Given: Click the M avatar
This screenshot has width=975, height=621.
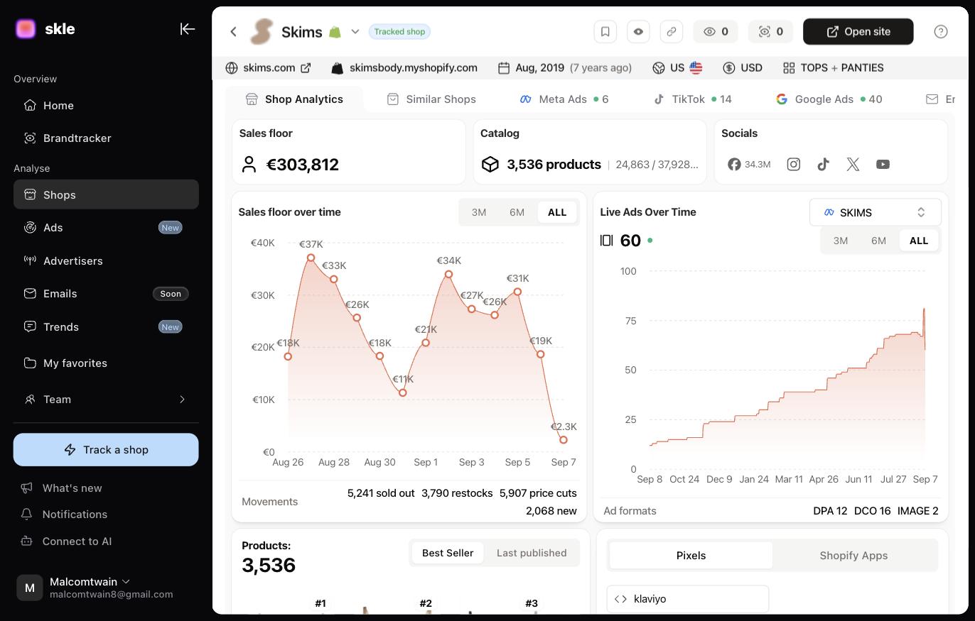Looking at the screenshot, I should coord(30,588).
